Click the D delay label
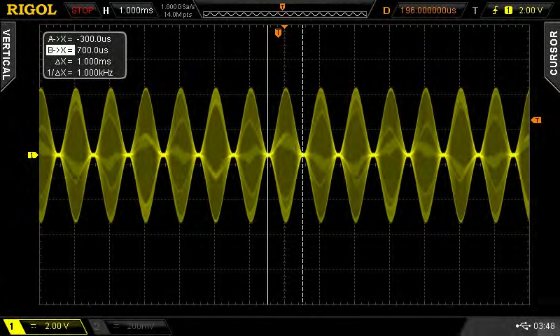This screenshot has width=560, height=336. [x=386, y=10]
